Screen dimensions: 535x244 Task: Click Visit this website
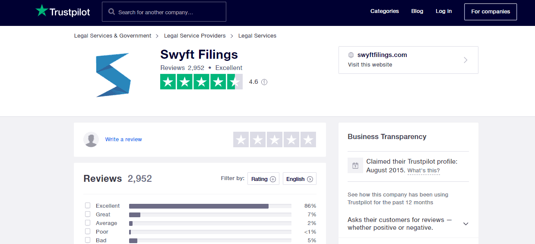coord(370,65)
